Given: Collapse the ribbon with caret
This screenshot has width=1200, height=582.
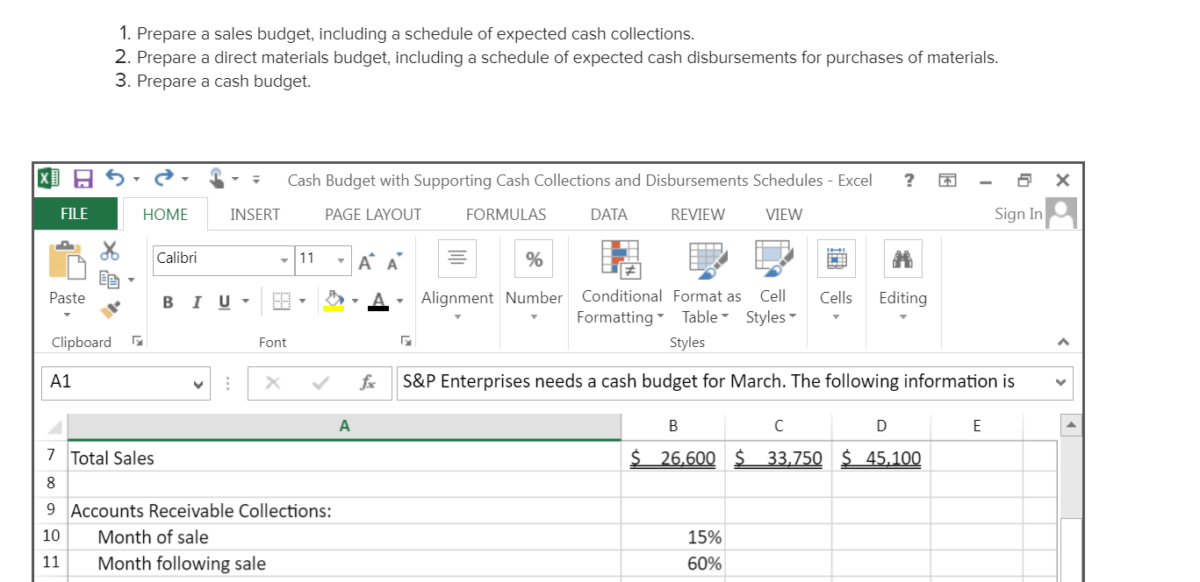Looking at the screenshot, I should (x=1062, y=342).
